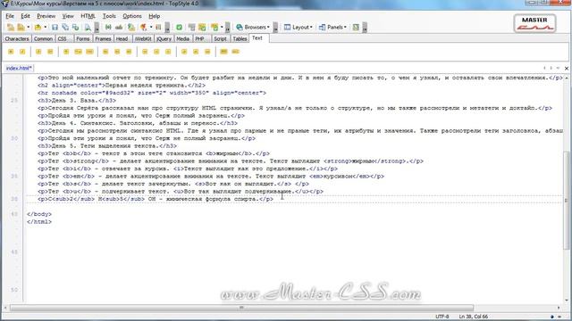The width and height of the screenshot is (572, 321).
Task: Click the Save All icon
Action: tap(65, 28)
